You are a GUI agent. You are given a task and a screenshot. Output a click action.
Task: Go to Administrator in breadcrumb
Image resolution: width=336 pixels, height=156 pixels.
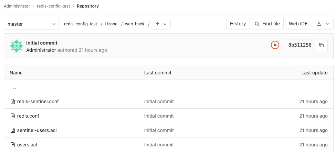coord(17,6)
